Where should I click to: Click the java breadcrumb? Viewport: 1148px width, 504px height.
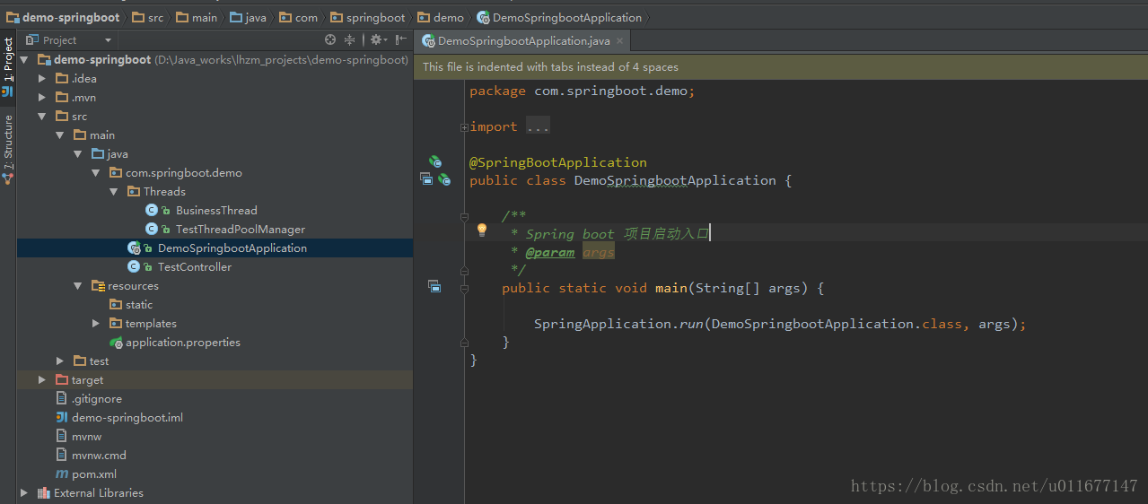tap(249, 17)
